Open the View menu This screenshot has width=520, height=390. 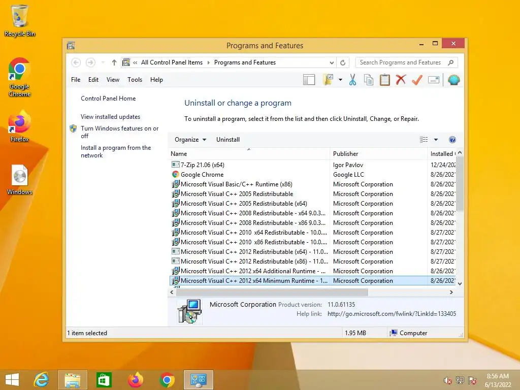click(x=113, y=80)
